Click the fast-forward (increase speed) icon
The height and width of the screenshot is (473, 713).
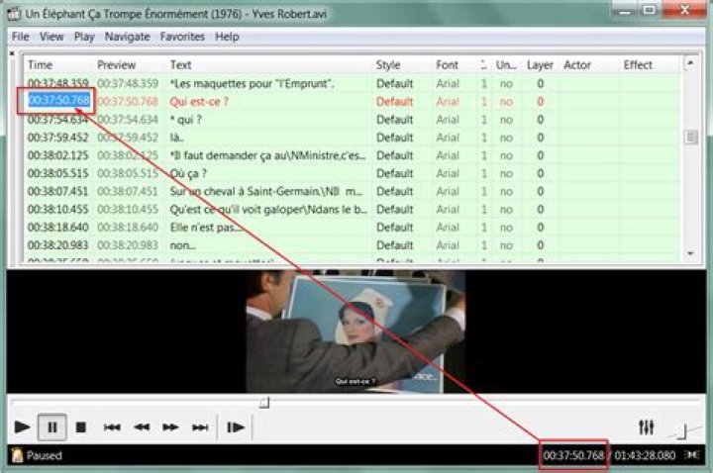point(170,427)
